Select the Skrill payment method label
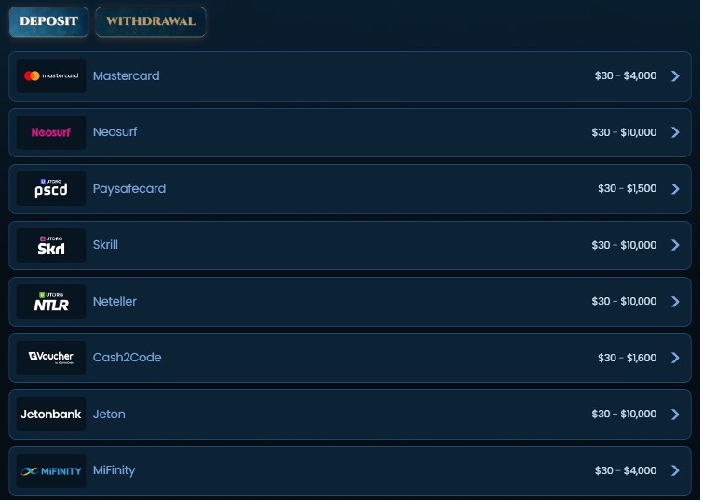 point(105,245)
